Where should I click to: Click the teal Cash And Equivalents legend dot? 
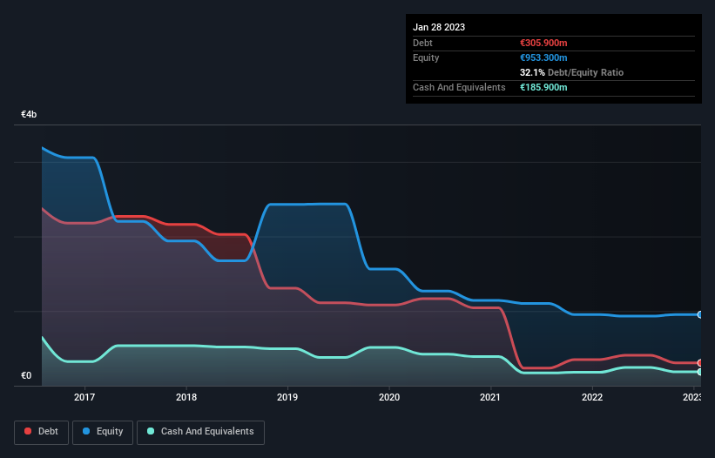(x=151, y=431)
